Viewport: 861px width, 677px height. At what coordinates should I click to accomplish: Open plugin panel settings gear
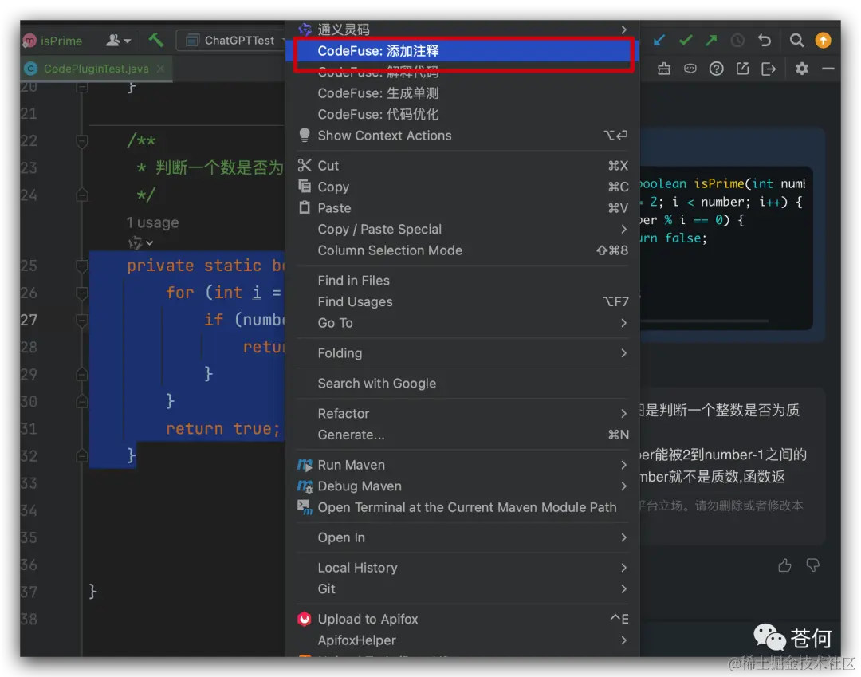[x=802, y=69]
